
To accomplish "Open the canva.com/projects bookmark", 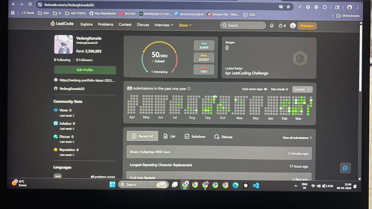I will pyautogui.click(x=189, y=14).
